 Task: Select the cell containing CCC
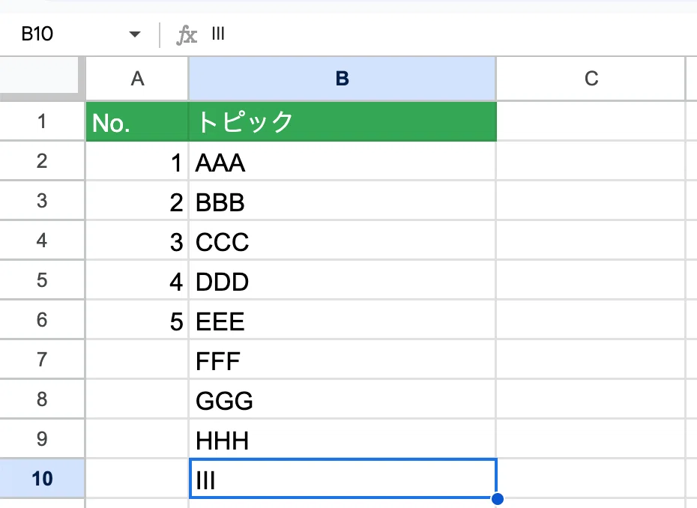coord(343,241)
